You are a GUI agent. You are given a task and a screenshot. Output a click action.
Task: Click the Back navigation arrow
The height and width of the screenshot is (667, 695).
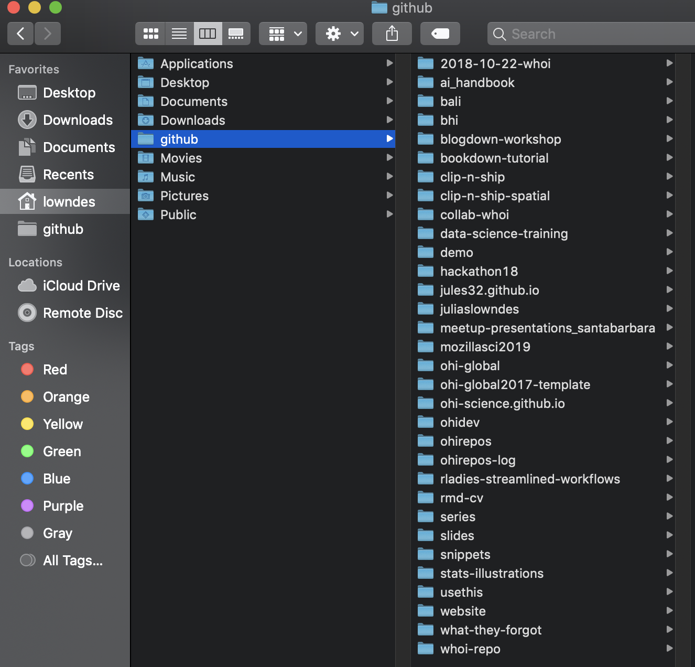(x=20, y=34)
